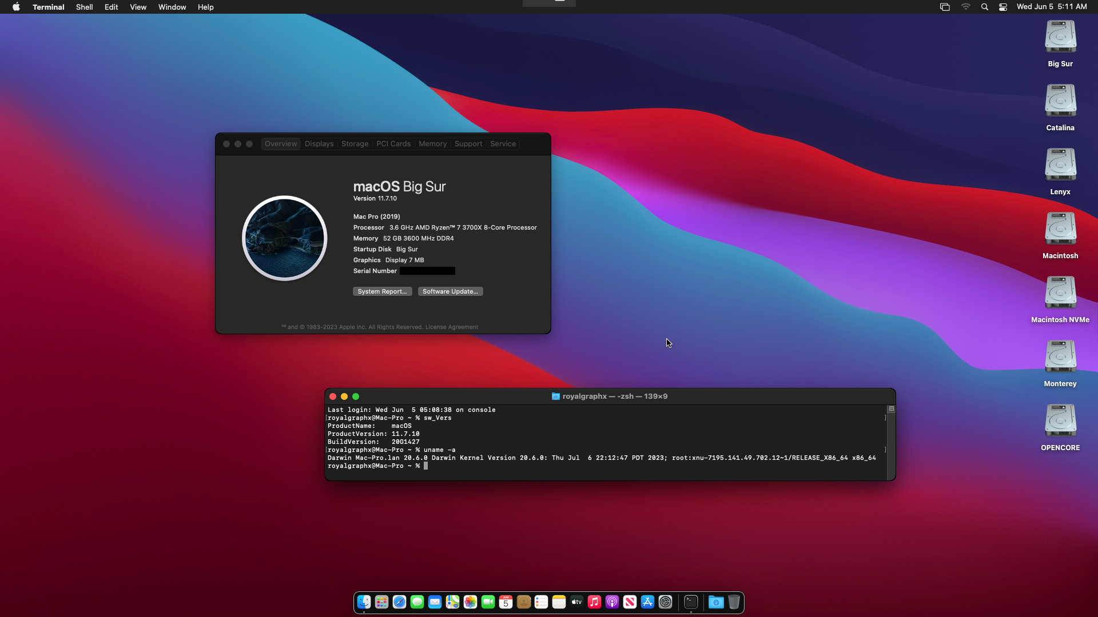Click the screen mirroring menu bar icon
The image size is (1098, 617).
click(x=945, y=7)
